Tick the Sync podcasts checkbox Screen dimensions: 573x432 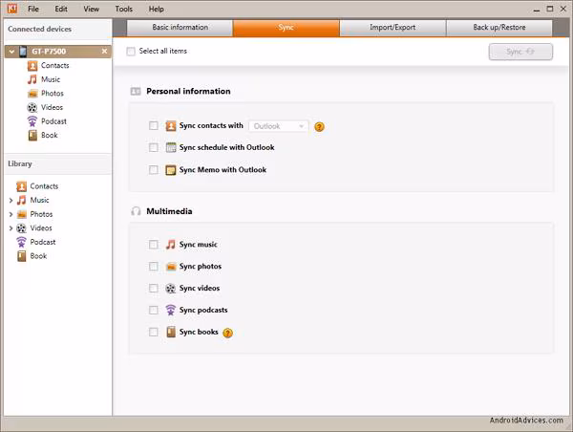[154, 311]
